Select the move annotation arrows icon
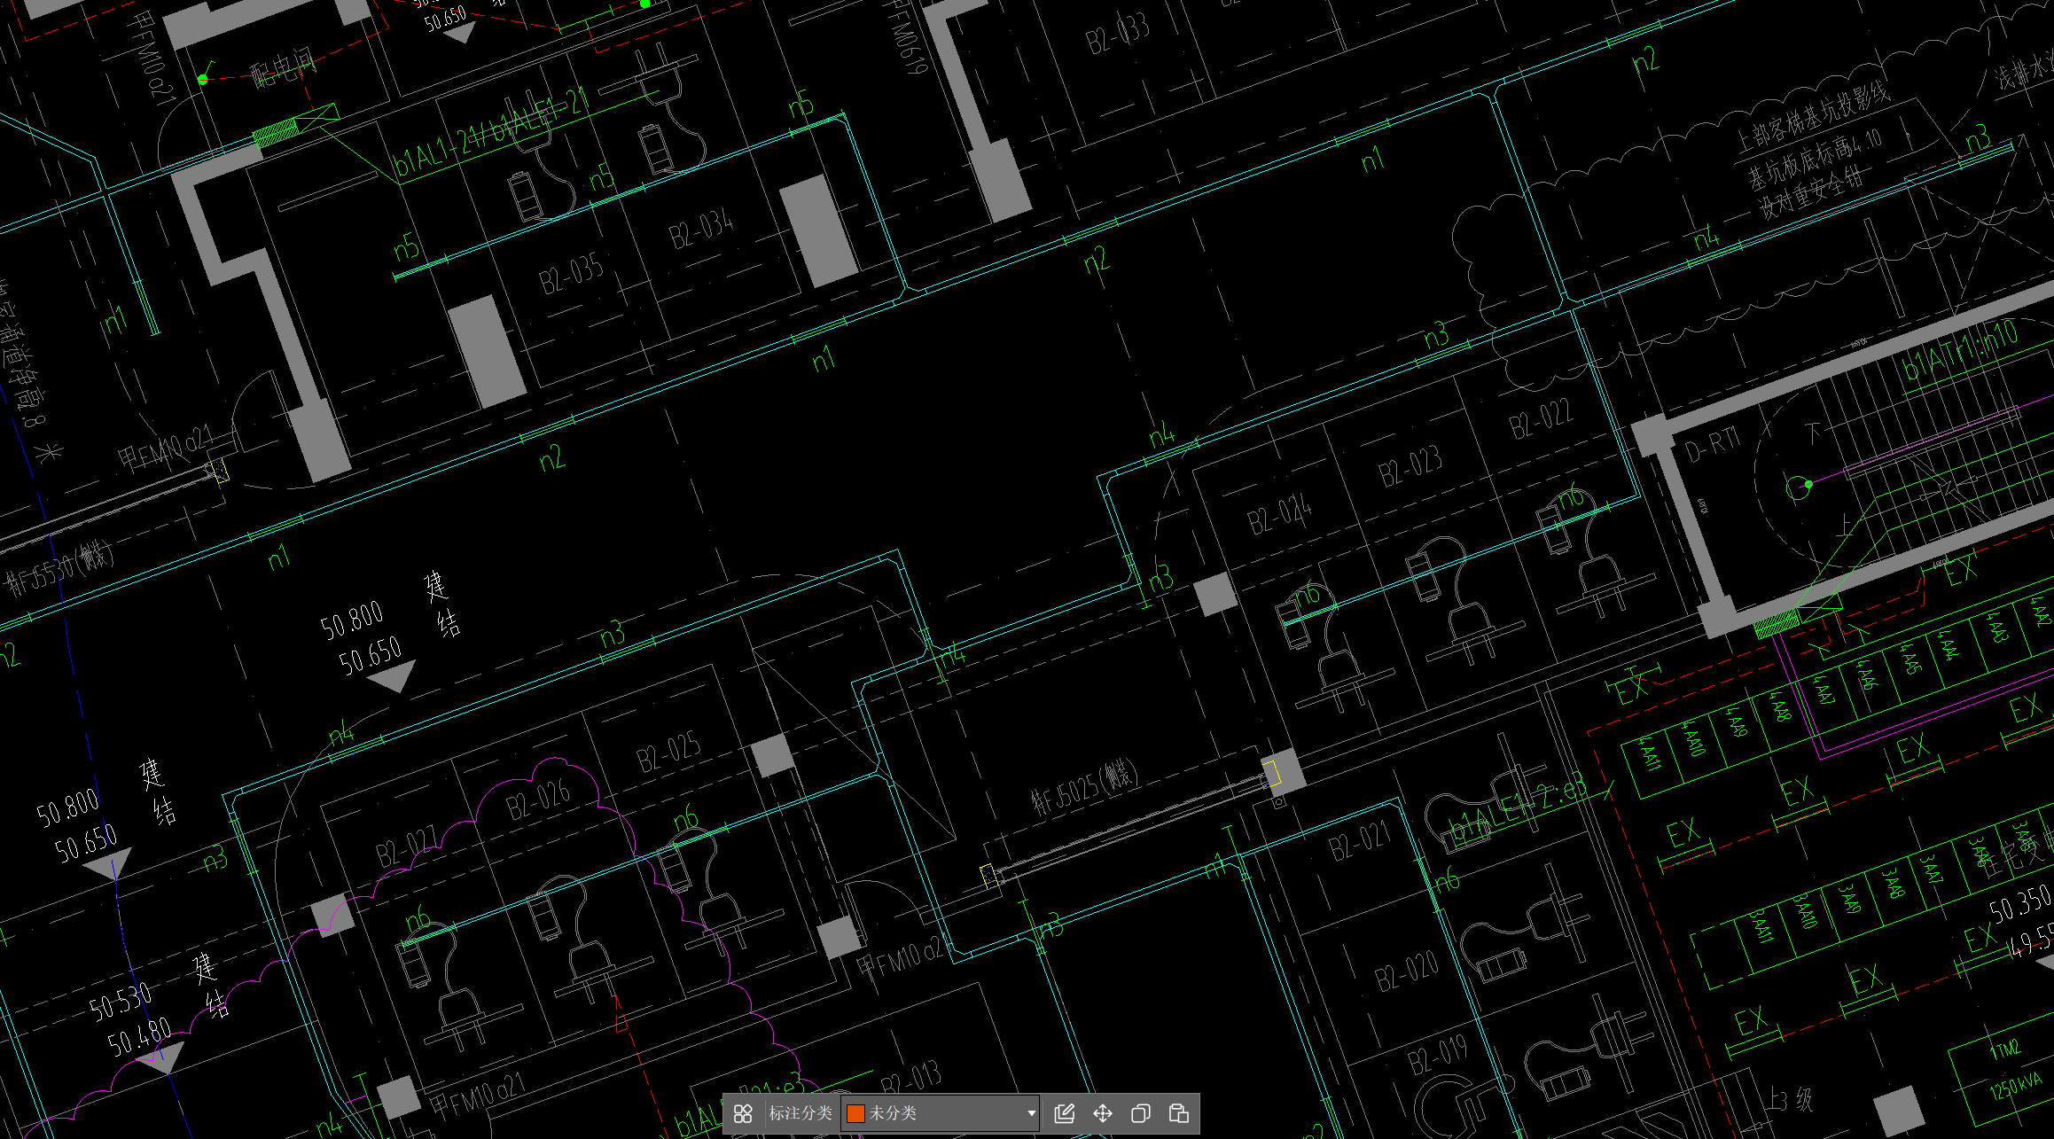This screenshot has height=1139, width=2054. tap(1102, 1113)
